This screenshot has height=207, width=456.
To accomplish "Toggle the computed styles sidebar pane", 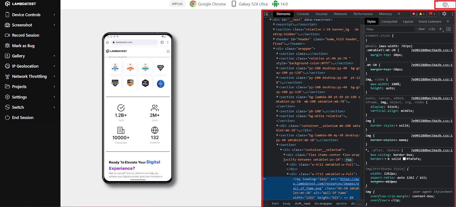I will click(448, 29).
